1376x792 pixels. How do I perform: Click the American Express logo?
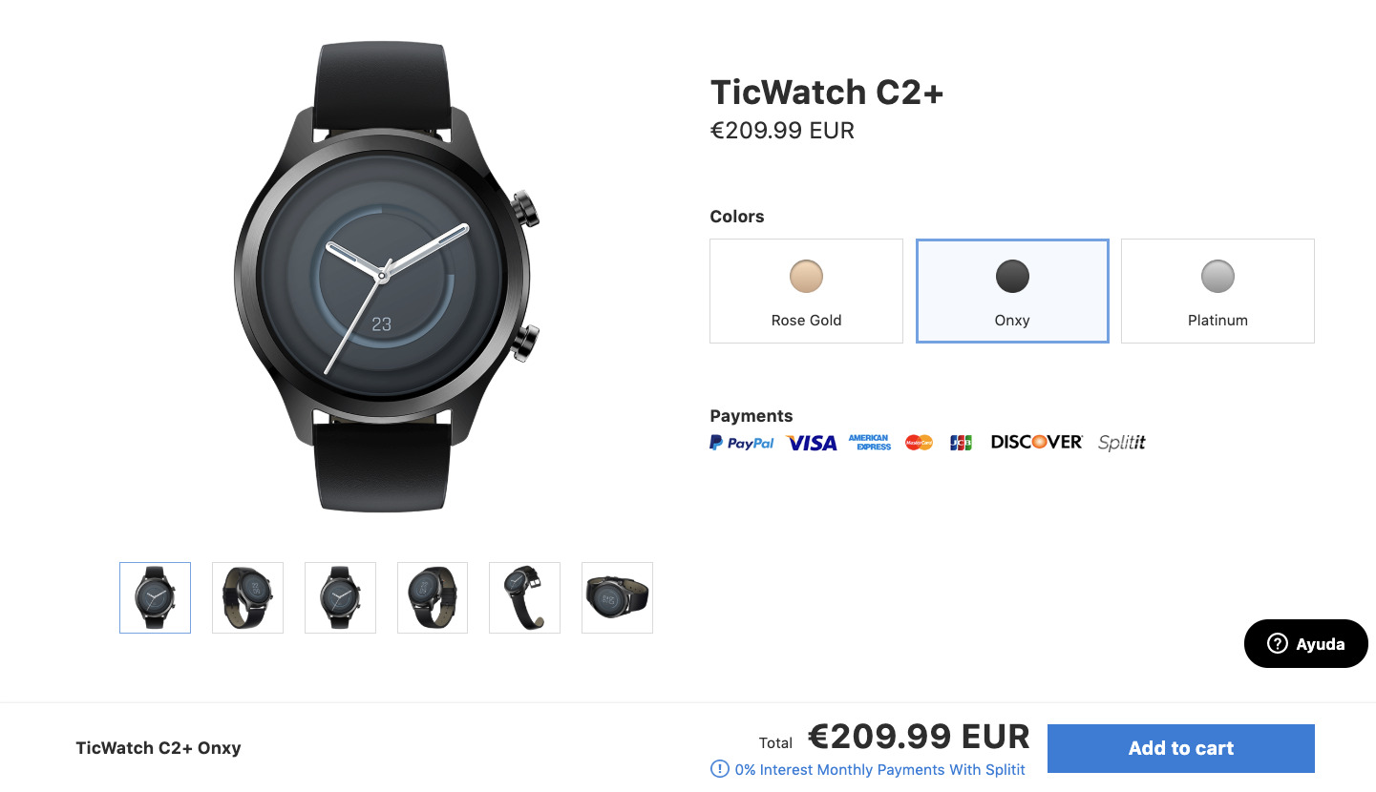tap(869, 443)
